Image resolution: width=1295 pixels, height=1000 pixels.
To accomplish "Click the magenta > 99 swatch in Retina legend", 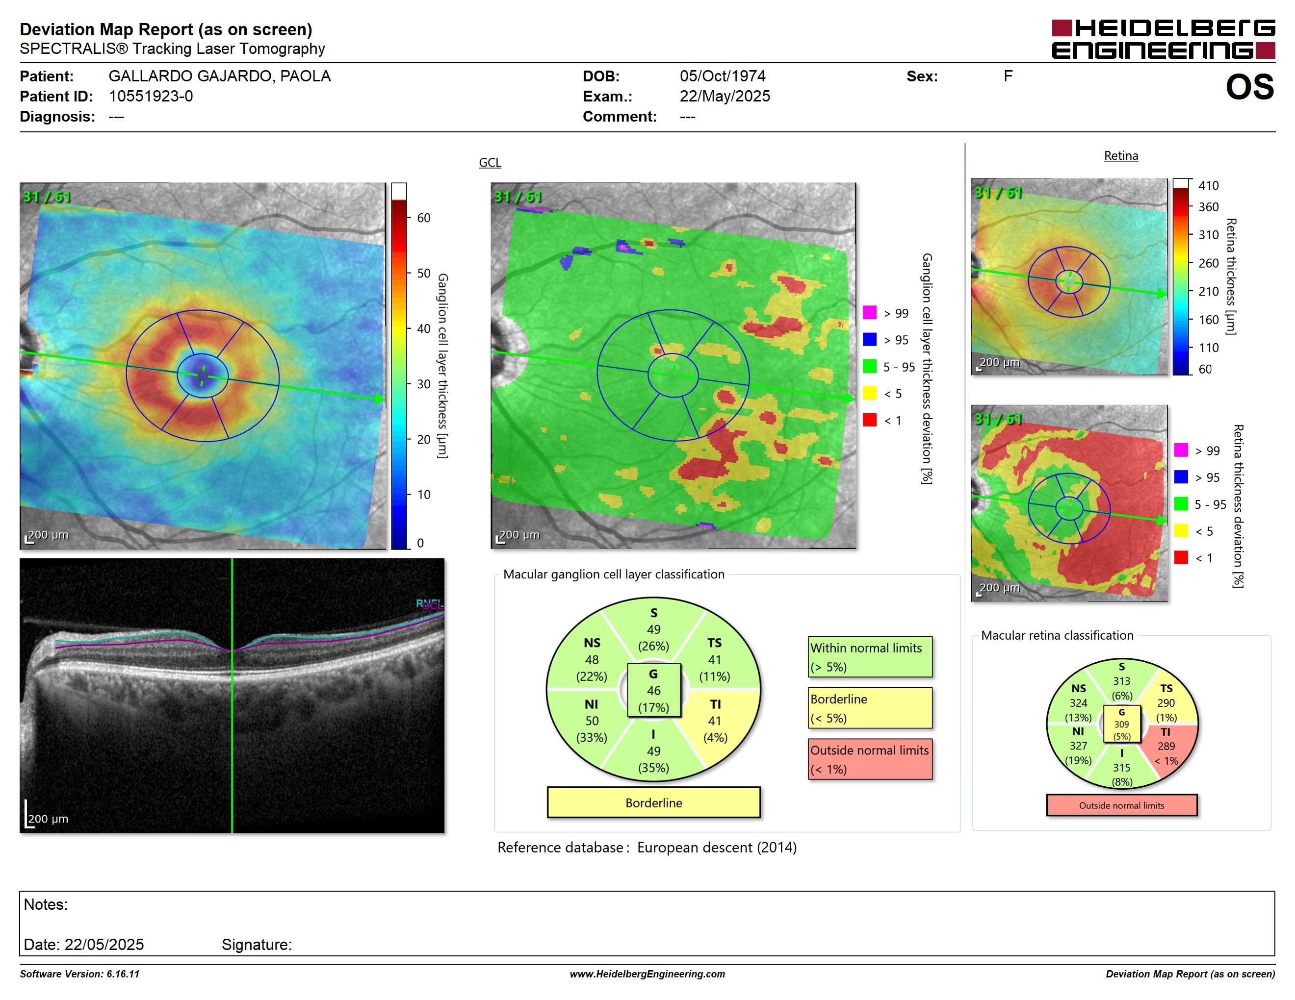I will [1181, 450].
